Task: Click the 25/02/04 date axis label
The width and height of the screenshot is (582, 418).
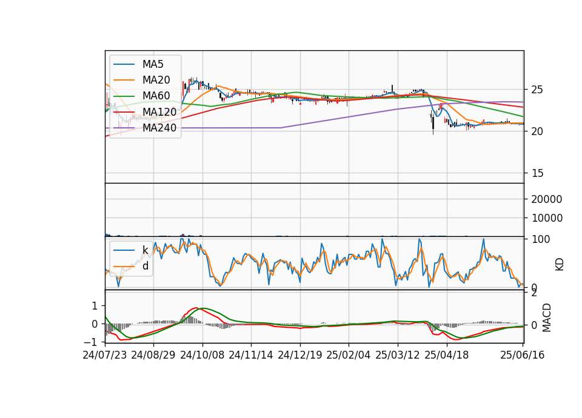Action: 348,355
